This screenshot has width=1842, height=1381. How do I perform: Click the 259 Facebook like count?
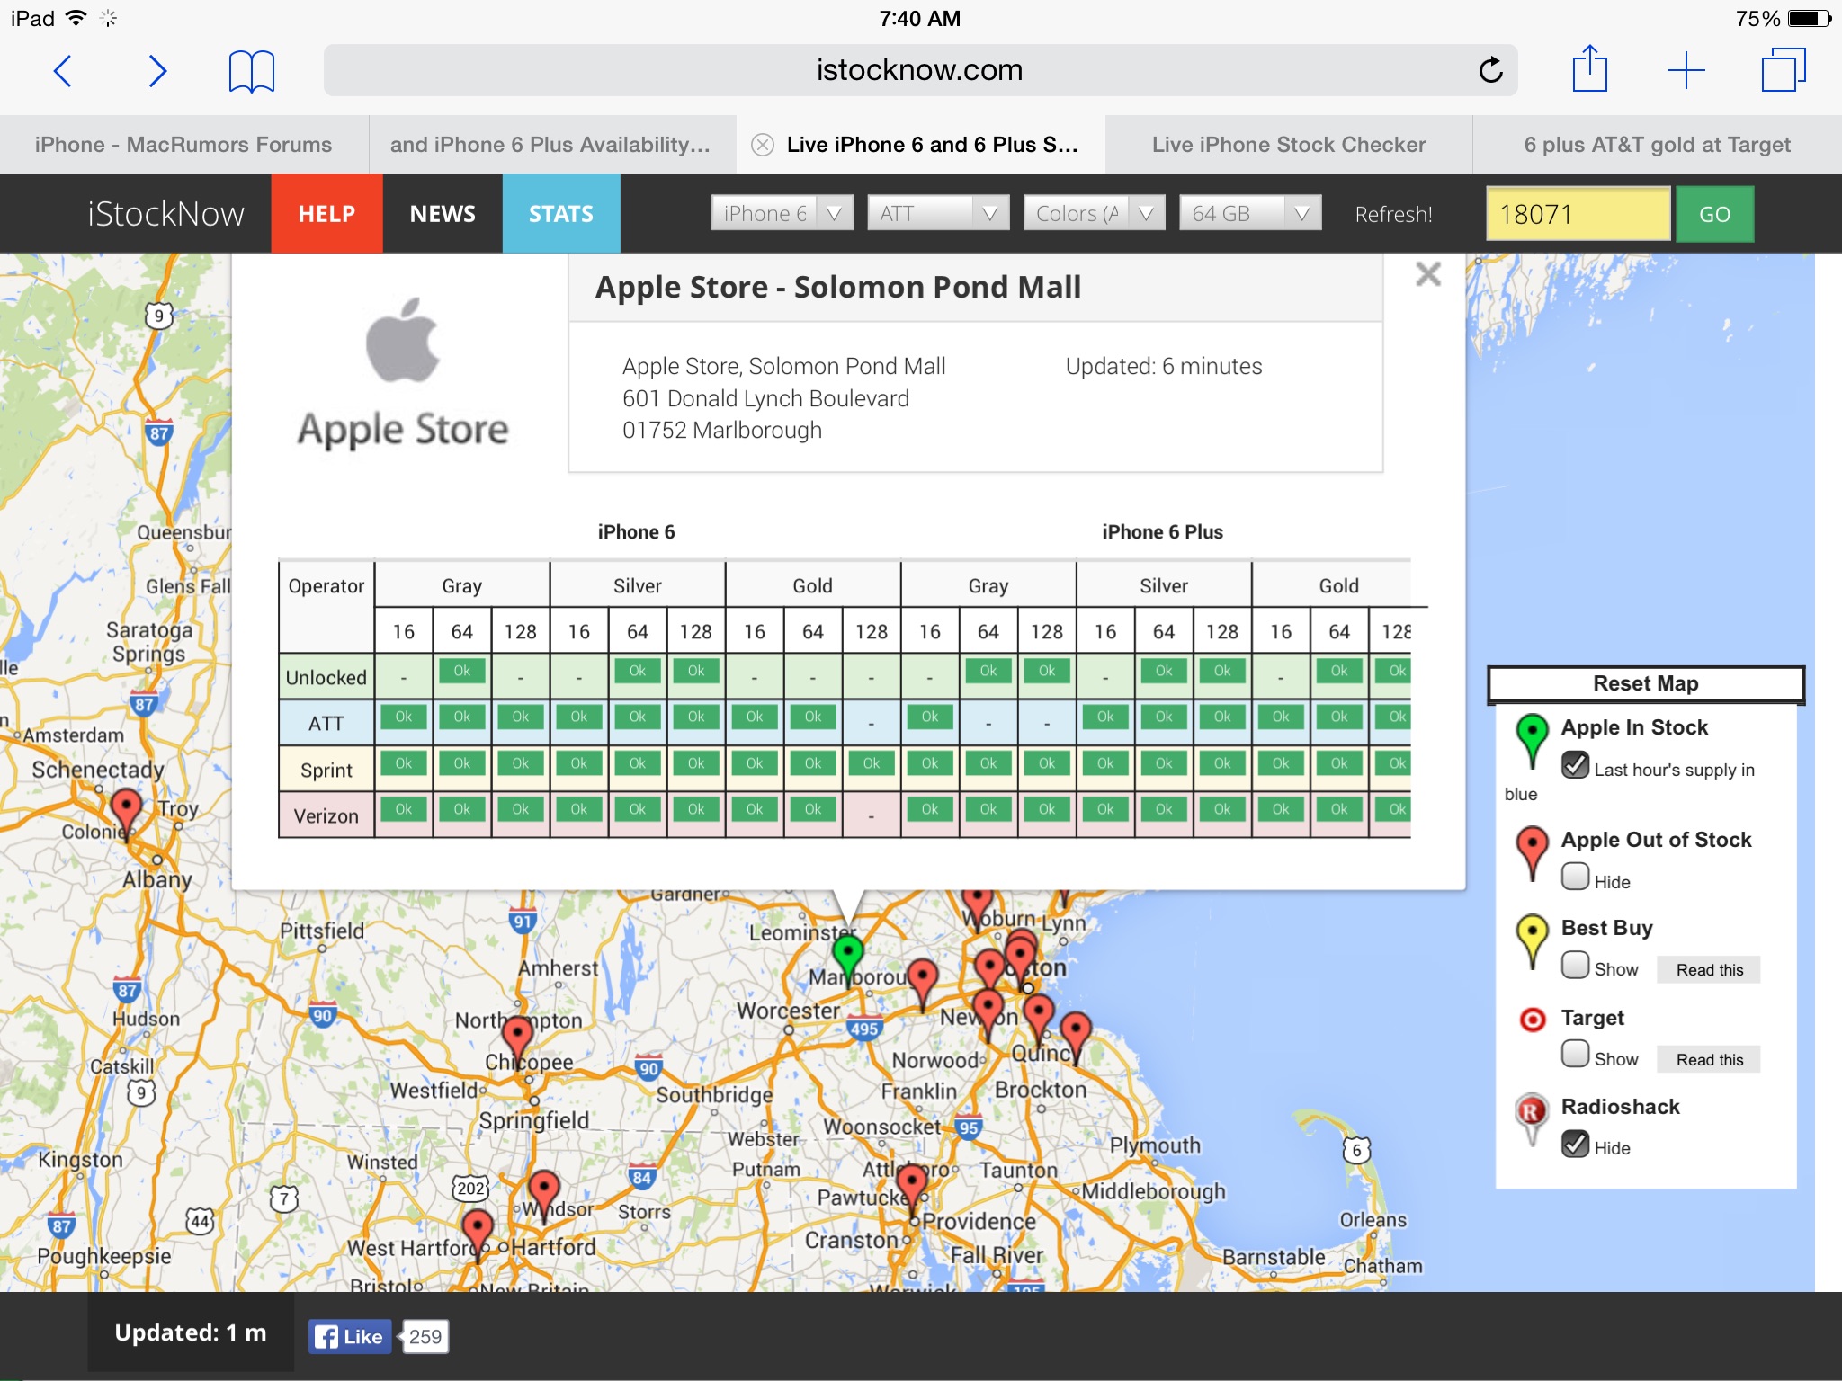click(x=425, y=1336)
